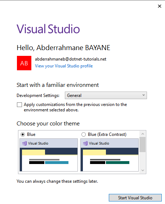Enable apply customizations from previous version checkbox

[x=19, y=105]
